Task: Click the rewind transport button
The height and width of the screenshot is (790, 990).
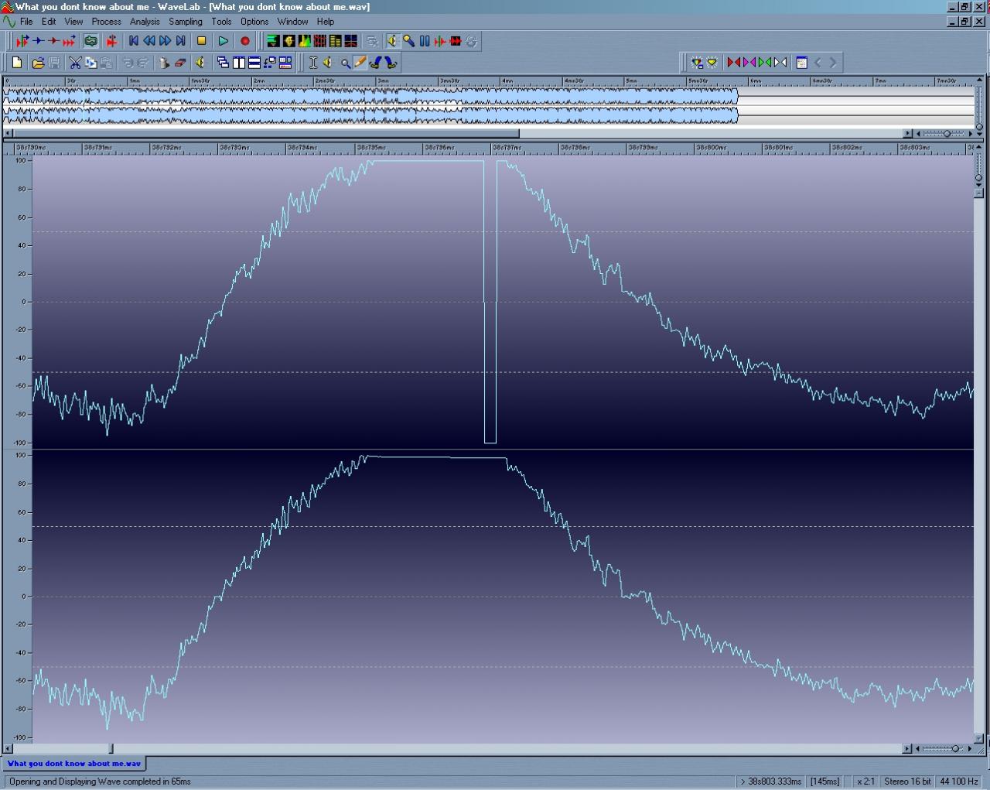Action: click(149, 41)
